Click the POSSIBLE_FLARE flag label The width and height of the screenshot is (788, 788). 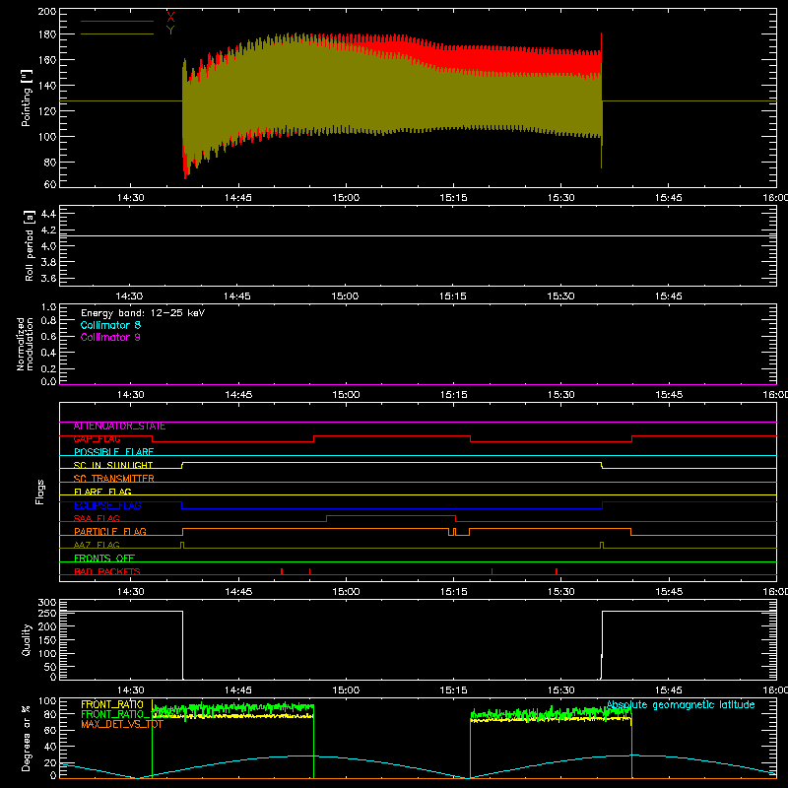[113, 452]
